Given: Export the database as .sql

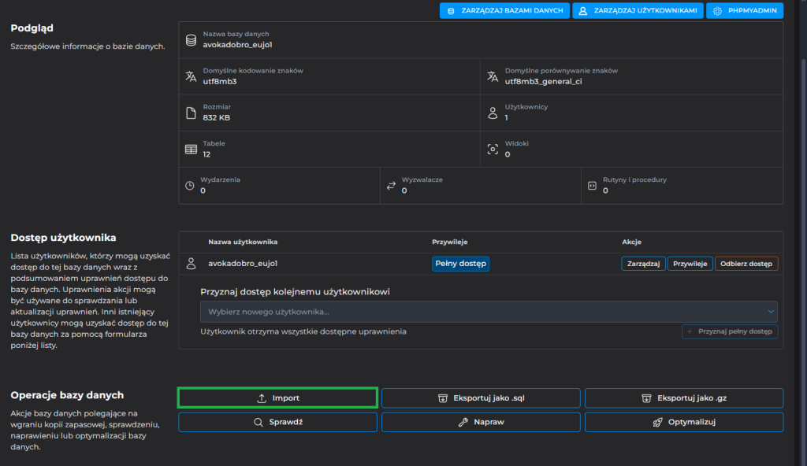Looking at the screenshot, I should tap(481, 398).
